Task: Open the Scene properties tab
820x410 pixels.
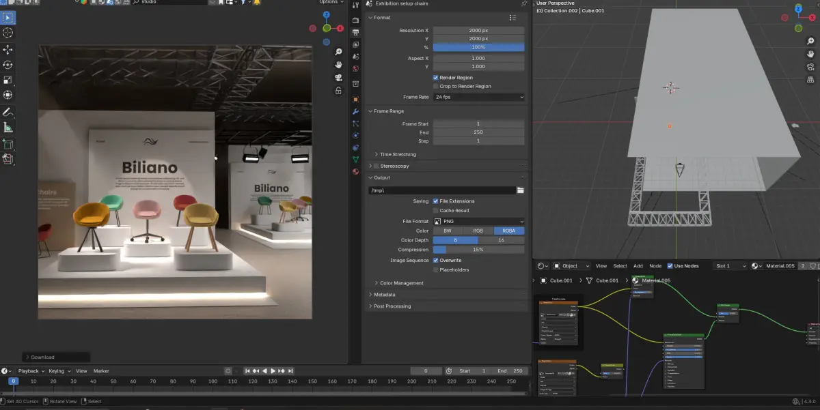Action: coord(355,57)
